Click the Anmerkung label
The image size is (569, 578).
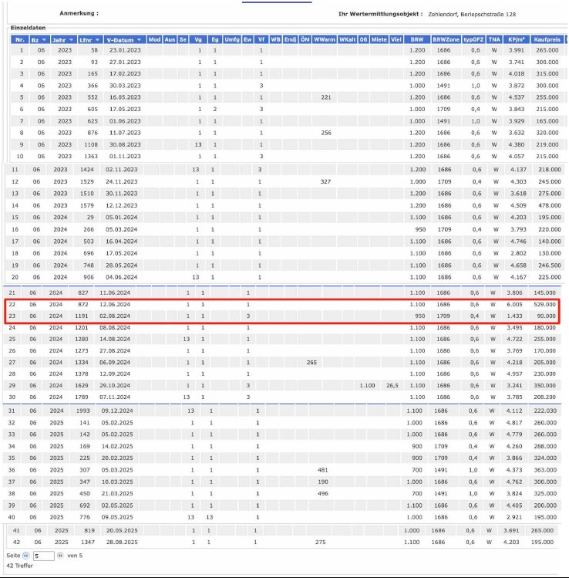point(79,13)
